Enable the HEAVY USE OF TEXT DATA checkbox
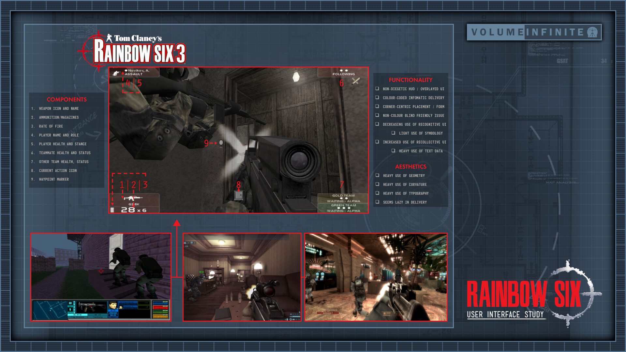Screen dimensions: 626x352 393,151
